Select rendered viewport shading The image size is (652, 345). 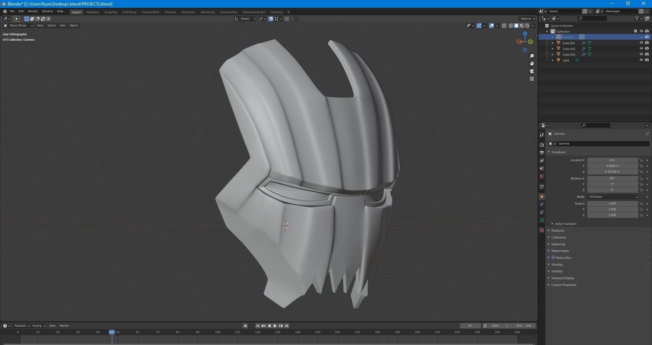527,26
